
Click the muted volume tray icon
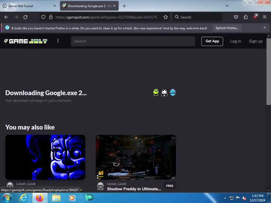coord(244,198)
